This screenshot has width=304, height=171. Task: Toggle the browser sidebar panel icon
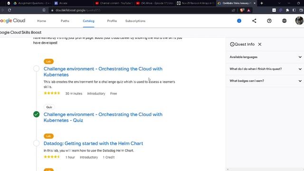coord(294,10)
